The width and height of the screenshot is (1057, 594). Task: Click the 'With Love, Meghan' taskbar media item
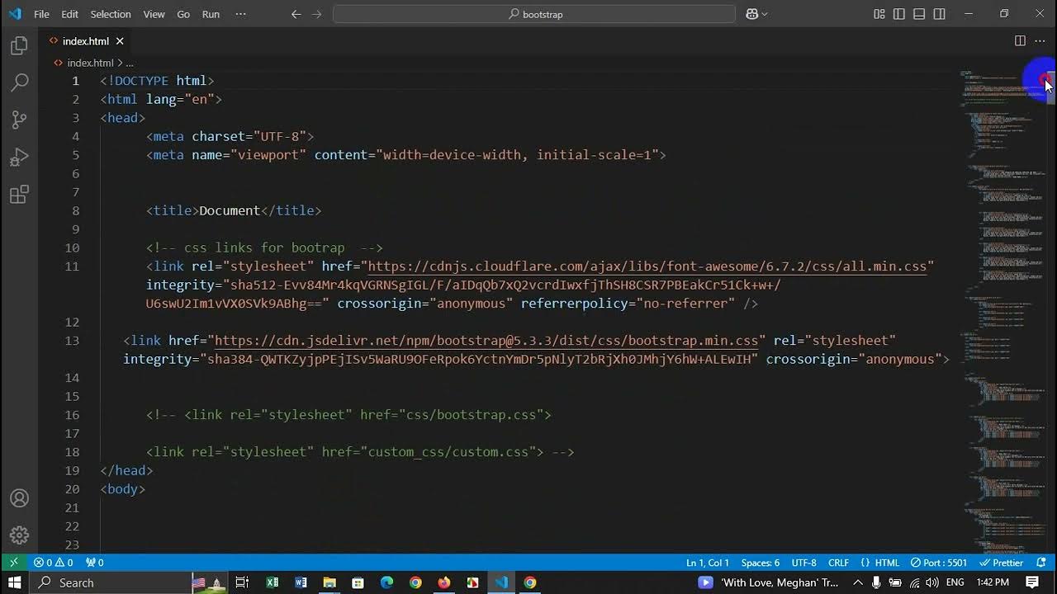(x=770, y=582)
